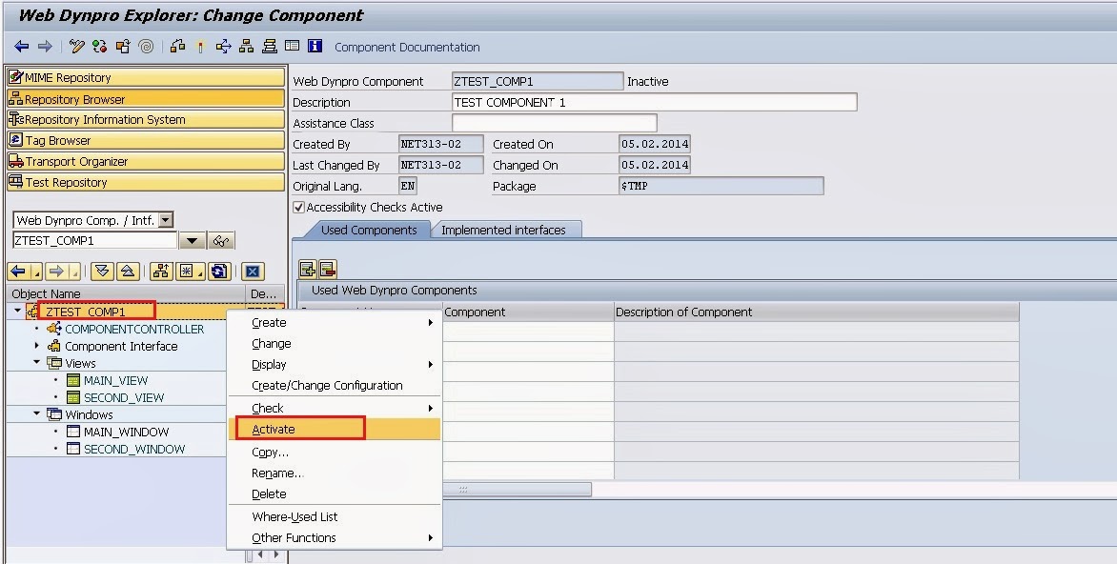The height and width of the screenshot is (564, 1117).
Task: Collapse the Windows tree node
Action: [37, 414]
